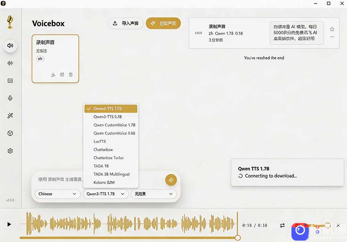Open the settings gear sidebar icon
Viewport: 347px width, 242px height.
10,151
